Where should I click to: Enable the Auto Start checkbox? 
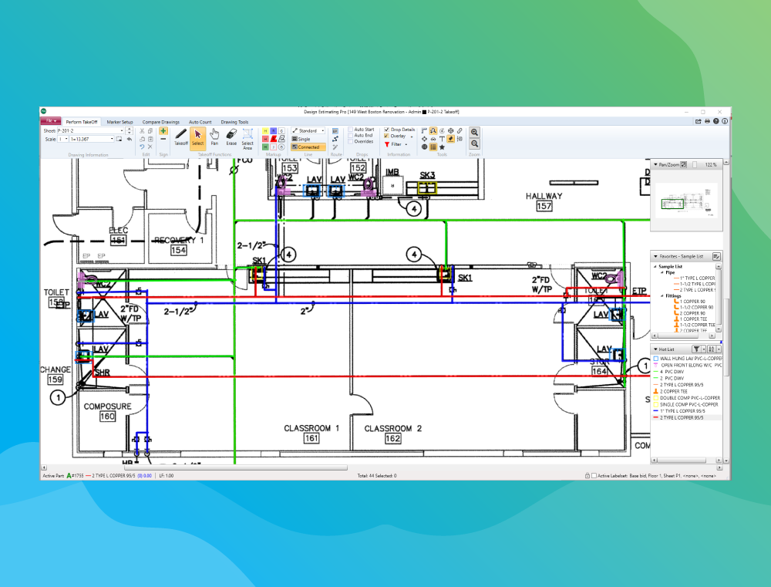[351, 130]
